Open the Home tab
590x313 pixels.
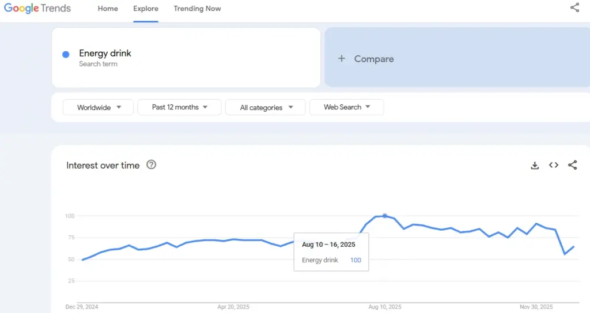click(x=108, y=9)
